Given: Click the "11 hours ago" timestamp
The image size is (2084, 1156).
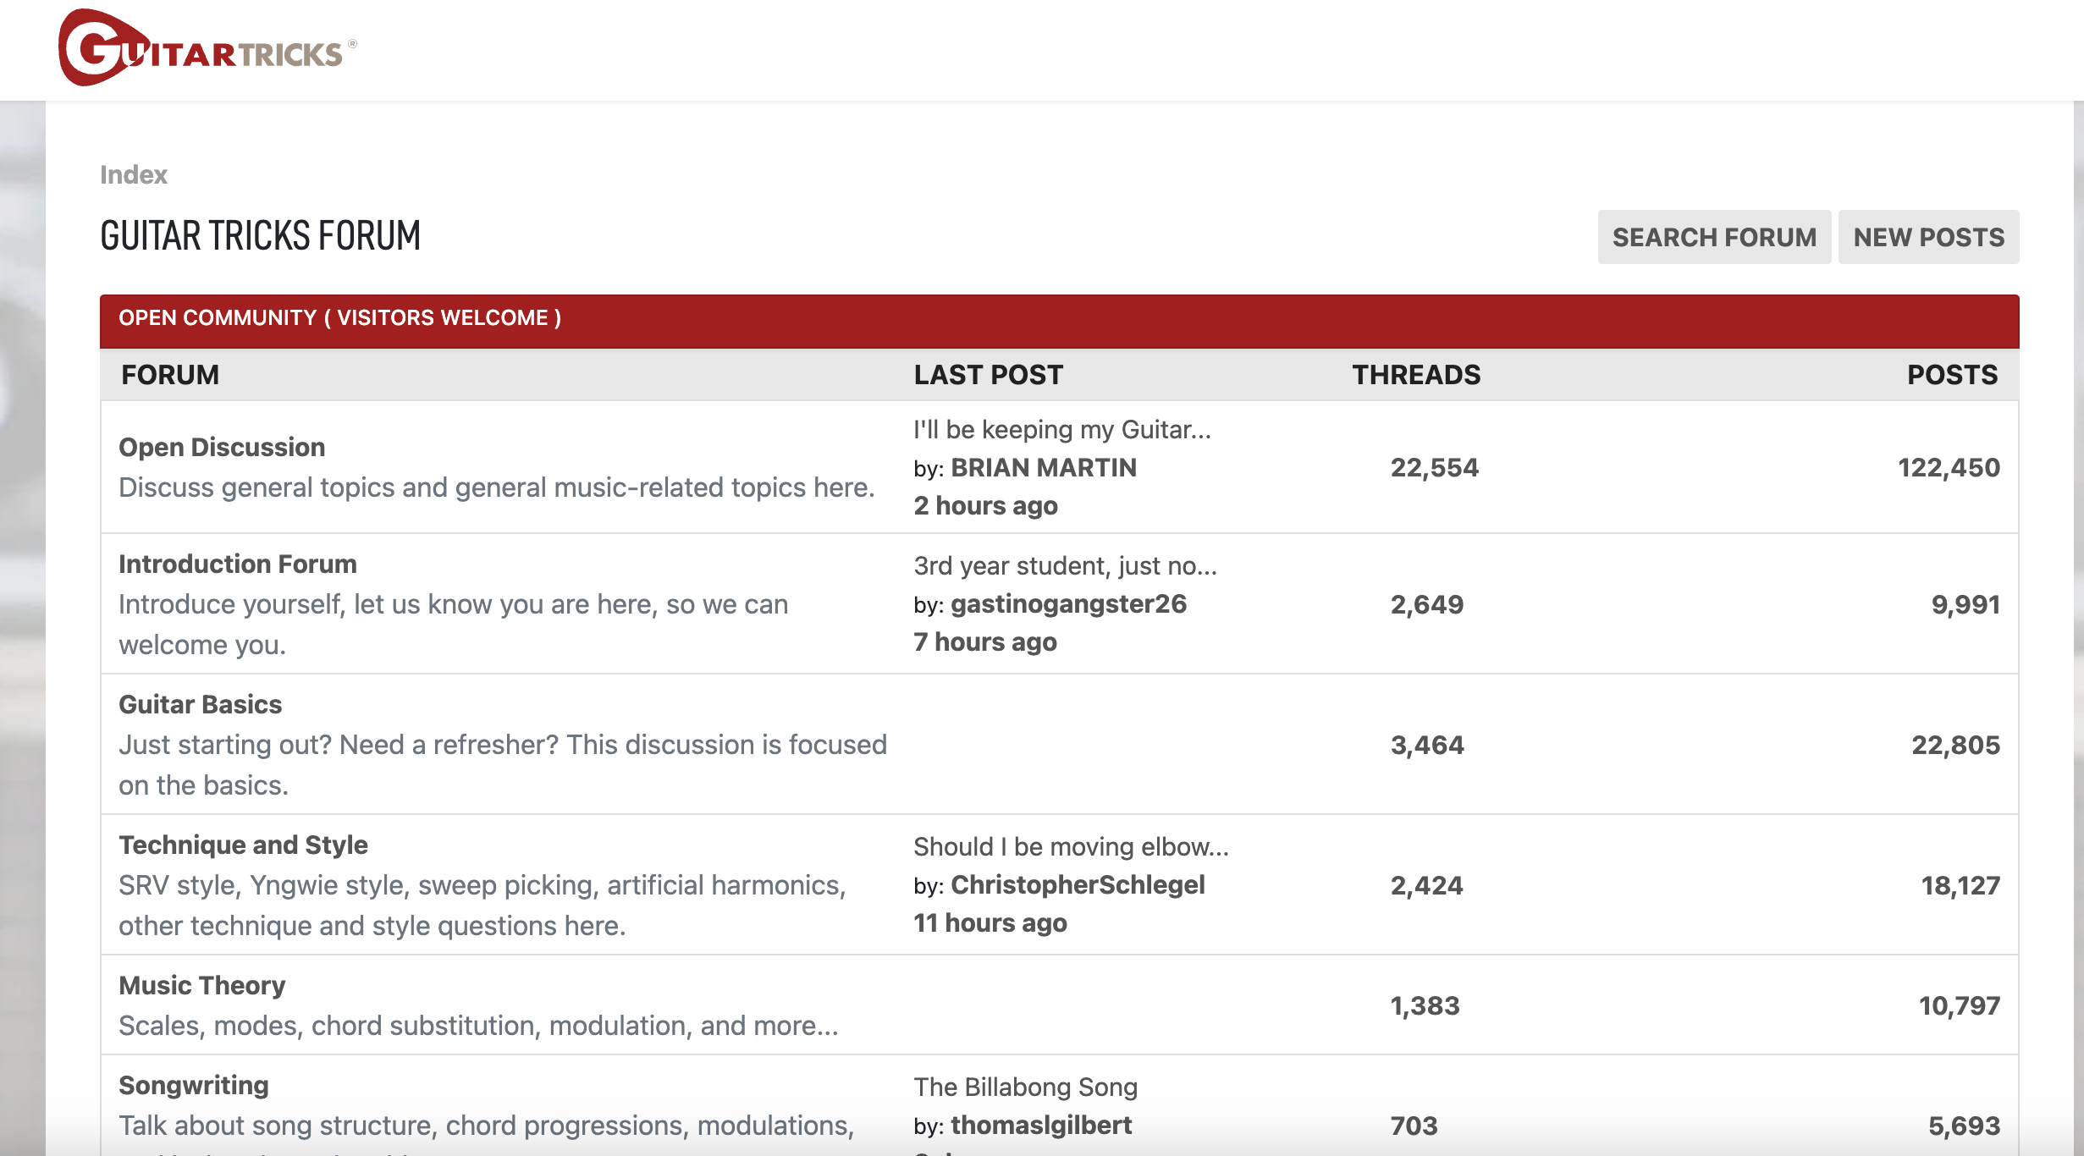Looking at the screenshot, I should tap(990, 922).
